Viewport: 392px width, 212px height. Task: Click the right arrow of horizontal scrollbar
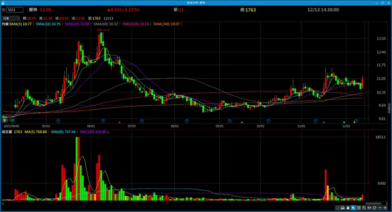[x=387, y=204]
